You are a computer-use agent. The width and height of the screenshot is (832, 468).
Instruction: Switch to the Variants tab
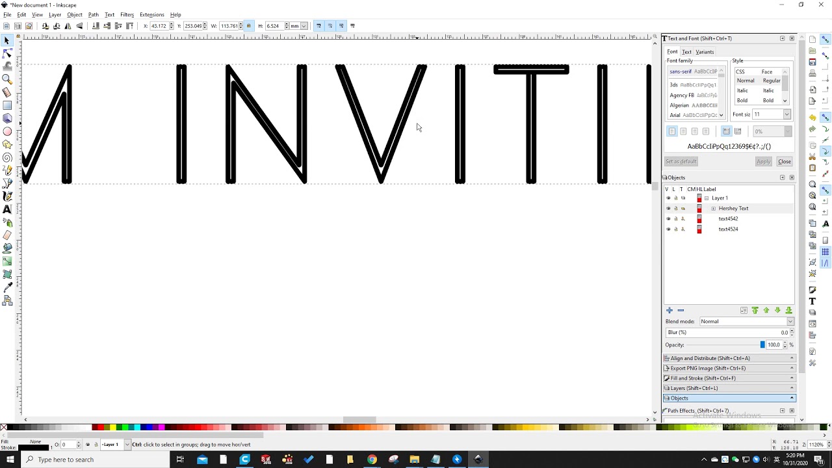click(x=705, y=52)
